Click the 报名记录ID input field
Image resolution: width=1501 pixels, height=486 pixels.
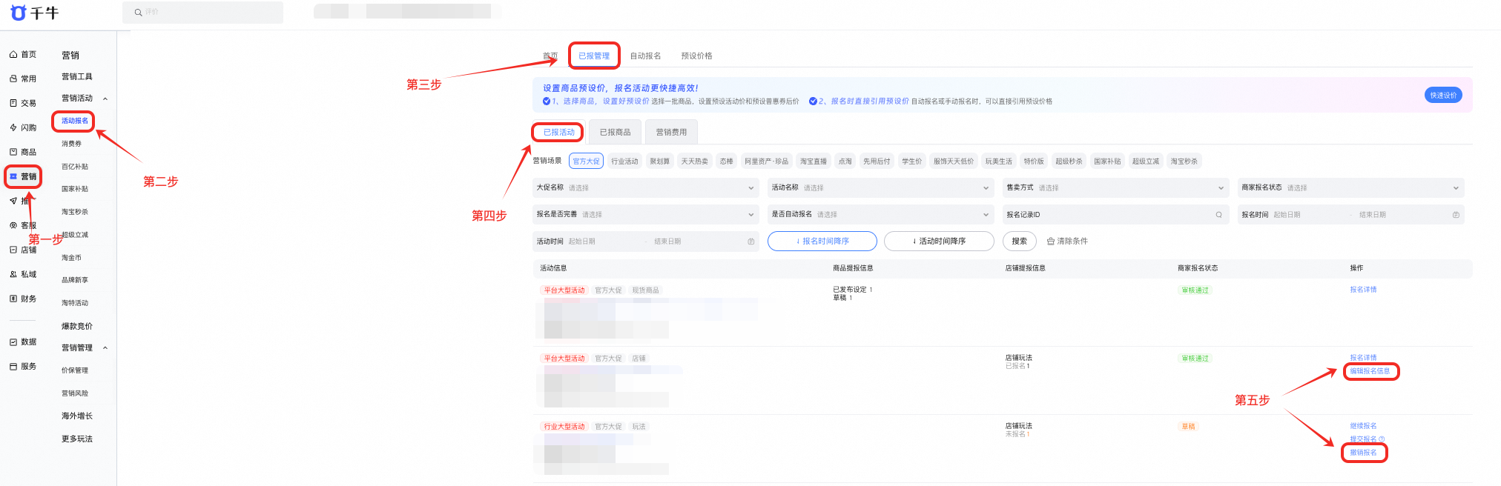click(x=1115, y=215)
